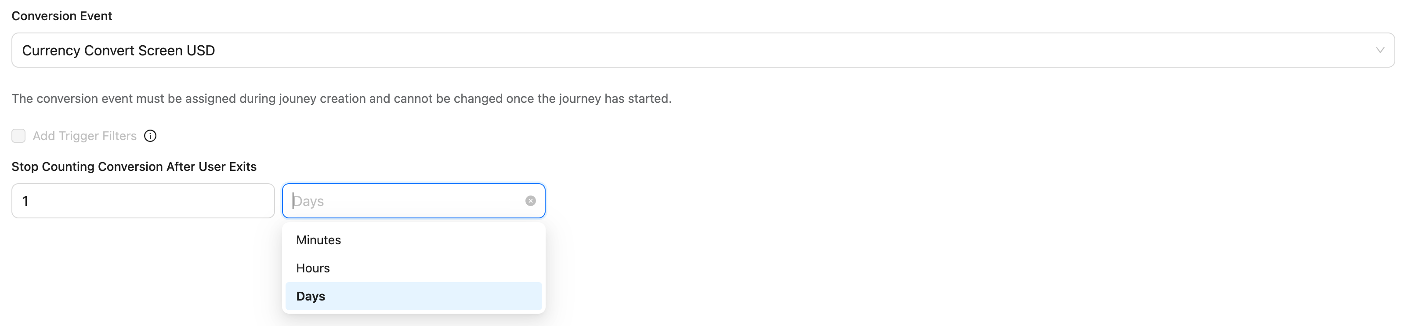Clear the time unit field with the x icon
The image size is (1419, 326).
point(530,201)
